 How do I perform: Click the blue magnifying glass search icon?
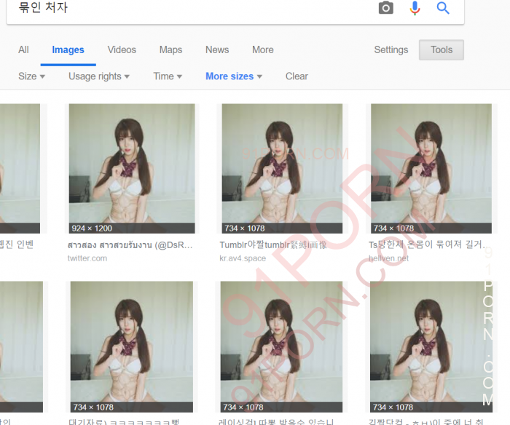pos(443,8)
